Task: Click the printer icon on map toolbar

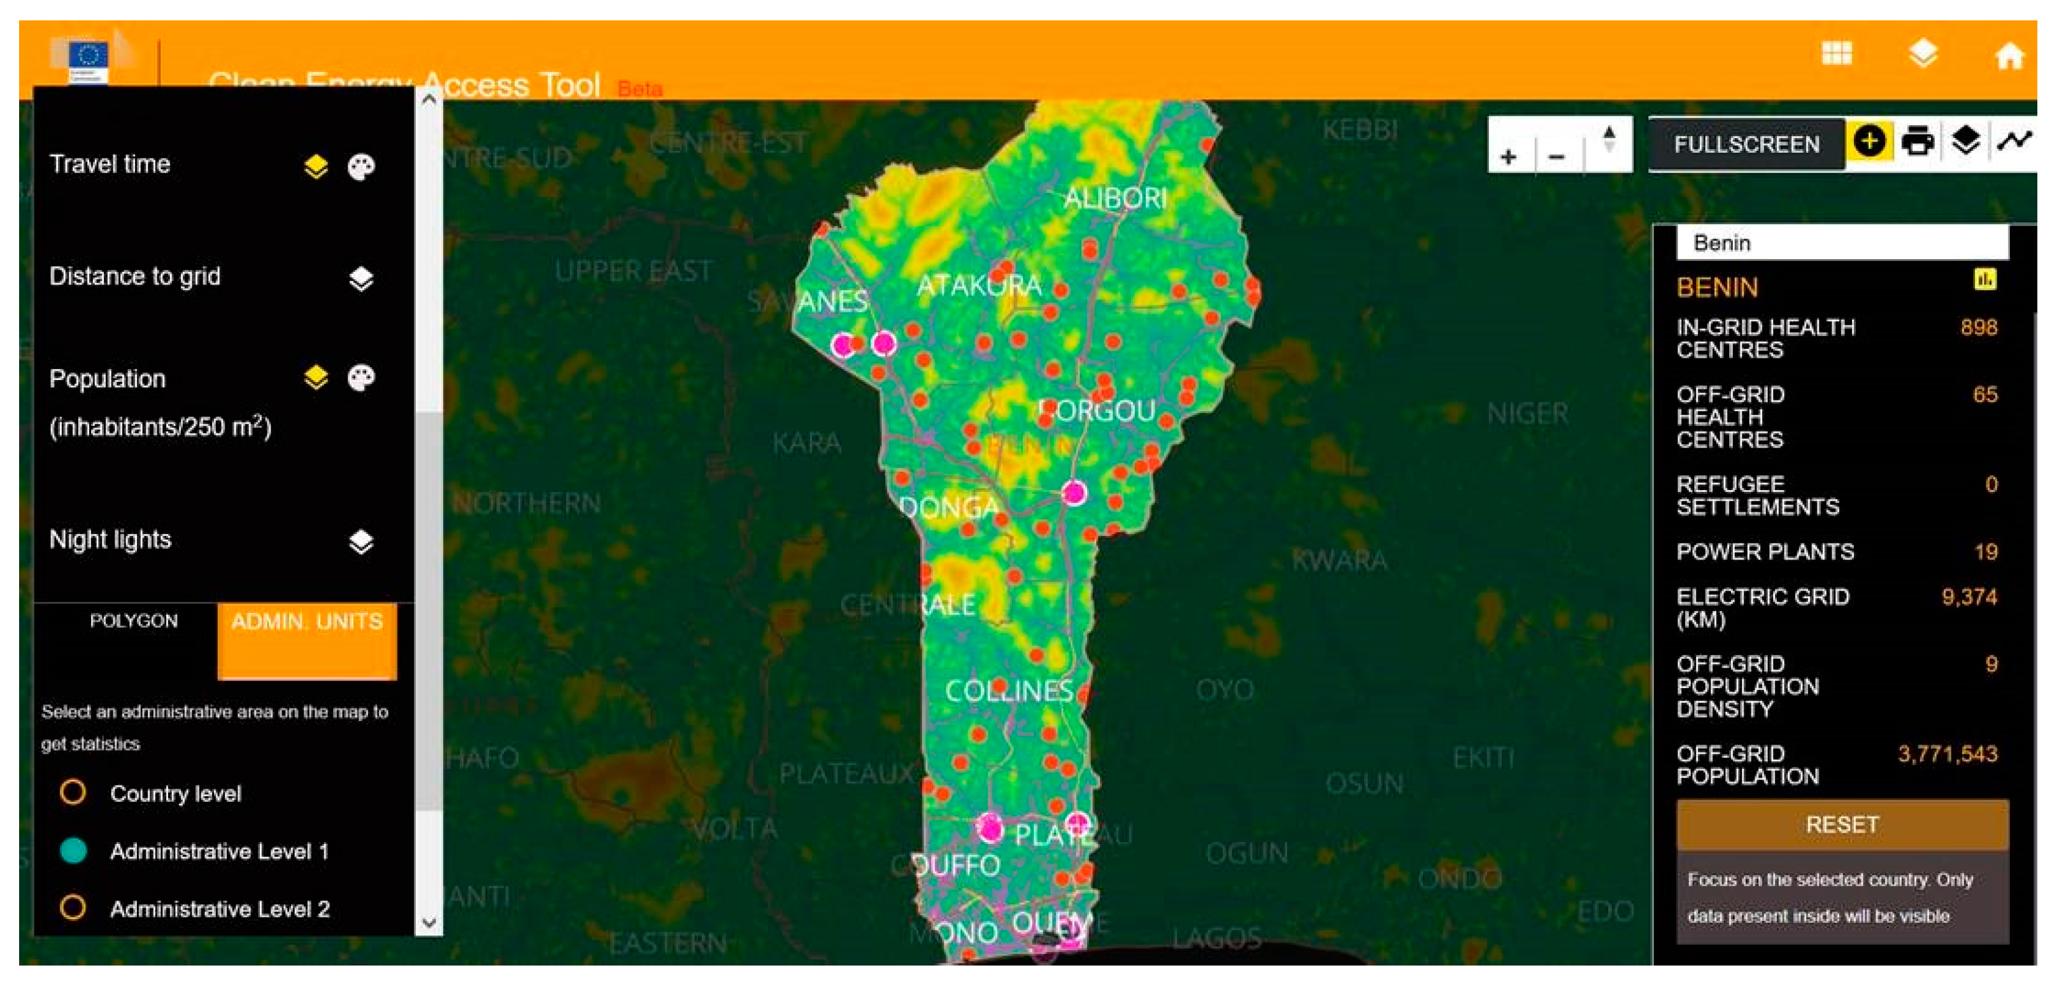Action: (1917, 142)
